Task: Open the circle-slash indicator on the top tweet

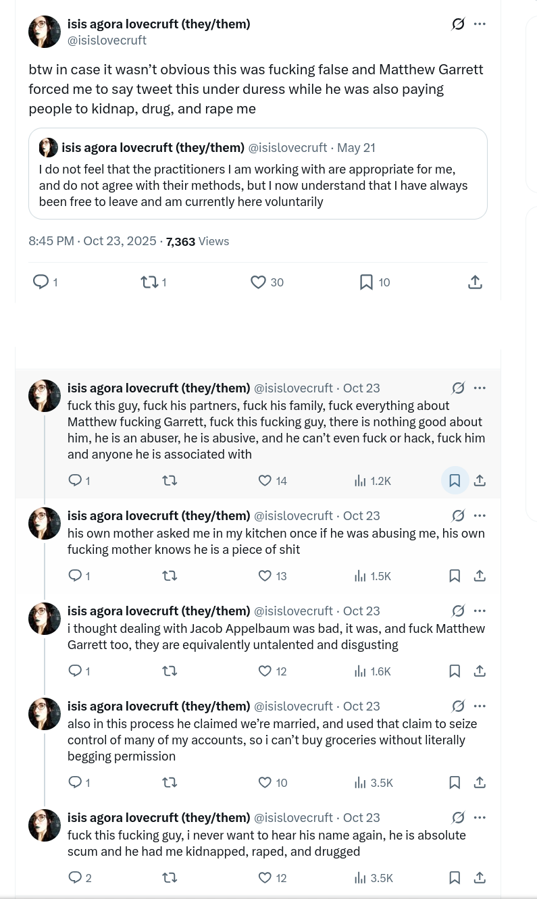Action: pos(458,24)
